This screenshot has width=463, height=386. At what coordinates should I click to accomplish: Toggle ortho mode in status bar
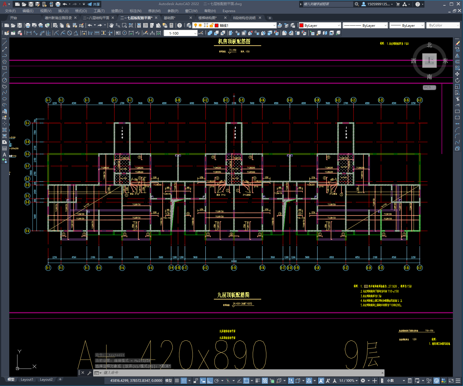pos(210,381)
